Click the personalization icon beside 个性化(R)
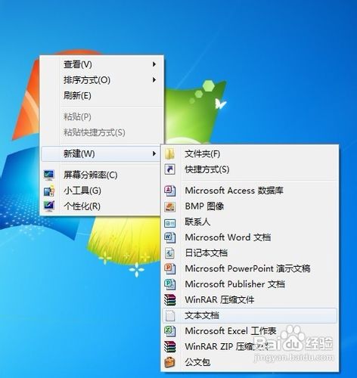Screen dimensions: 357x378 (49, 206)
